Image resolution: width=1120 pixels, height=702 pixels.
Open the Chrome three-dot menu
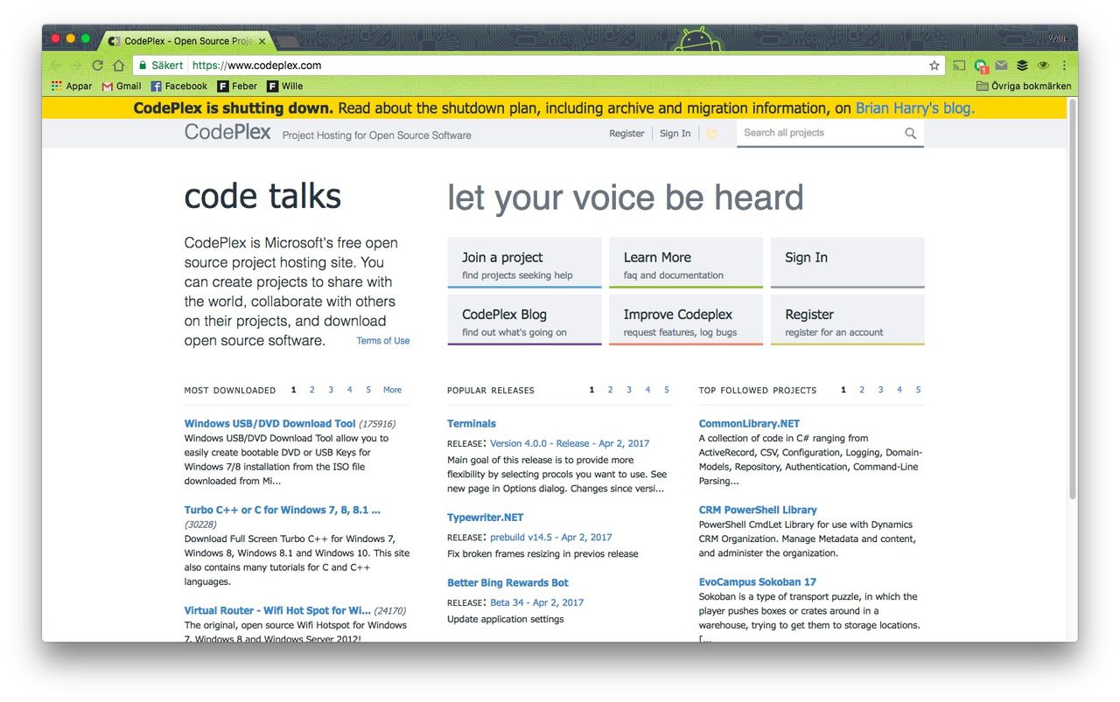[1064, 66]
